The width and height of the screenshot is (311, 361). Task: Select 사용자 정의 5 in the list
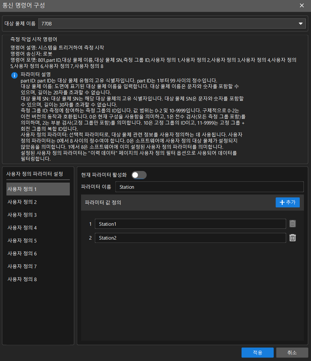[38, 241]
